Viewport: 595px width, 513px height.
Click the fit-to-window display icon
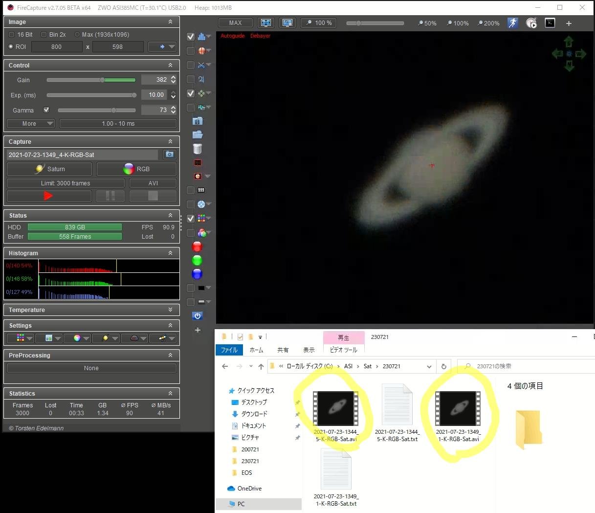click(266, 23)
